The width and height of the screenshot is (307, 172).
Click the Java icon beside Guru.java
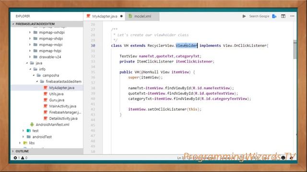(x=46, y=100)
